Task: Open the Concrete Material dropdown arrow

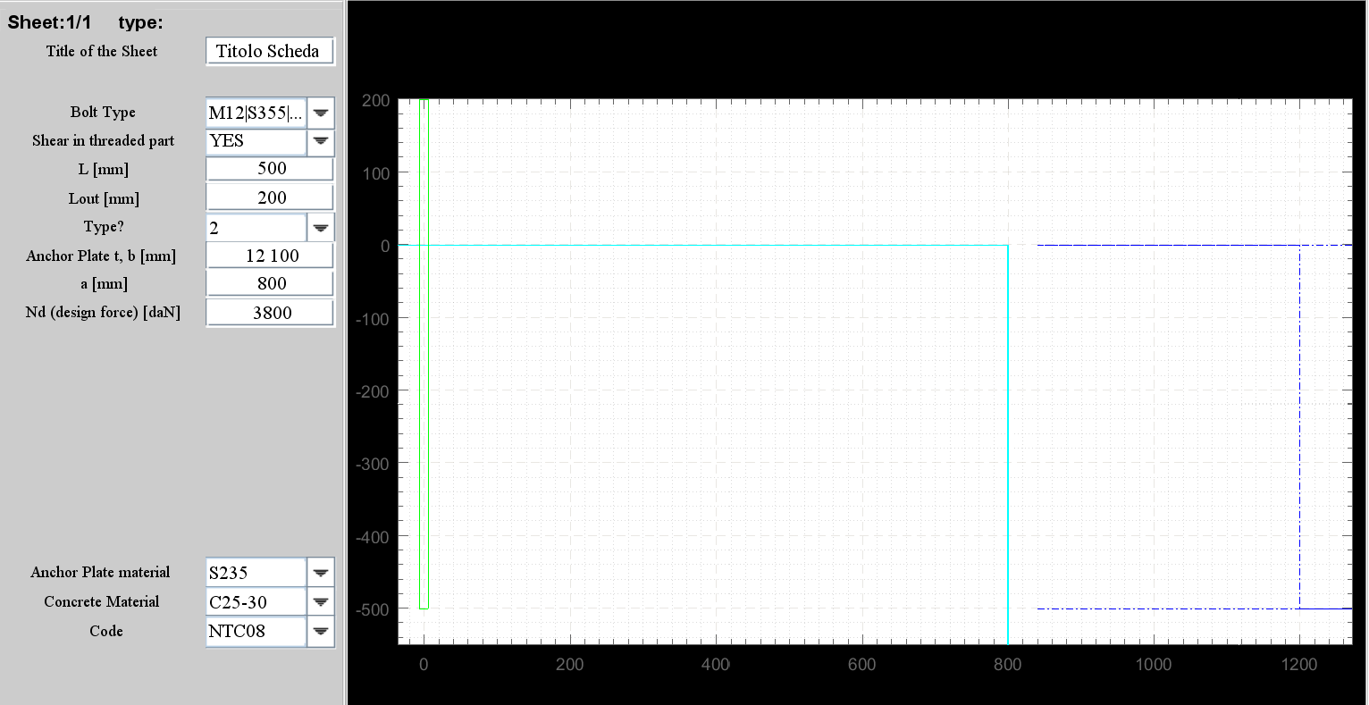Action: click(321, 602)
